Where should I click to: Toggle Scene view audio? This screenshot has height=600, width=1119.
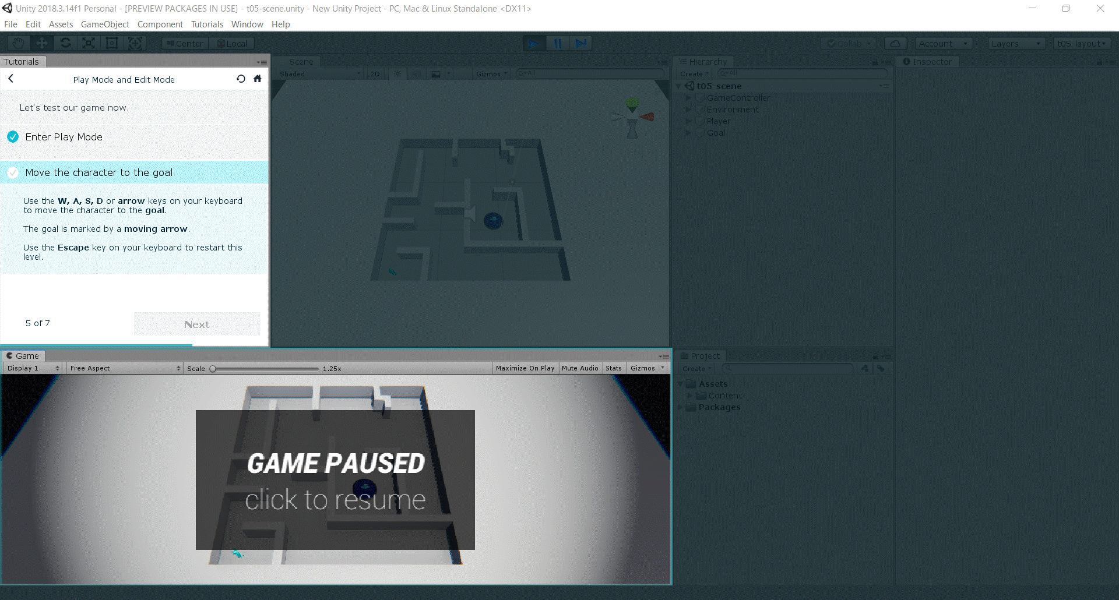coord(416,74)
